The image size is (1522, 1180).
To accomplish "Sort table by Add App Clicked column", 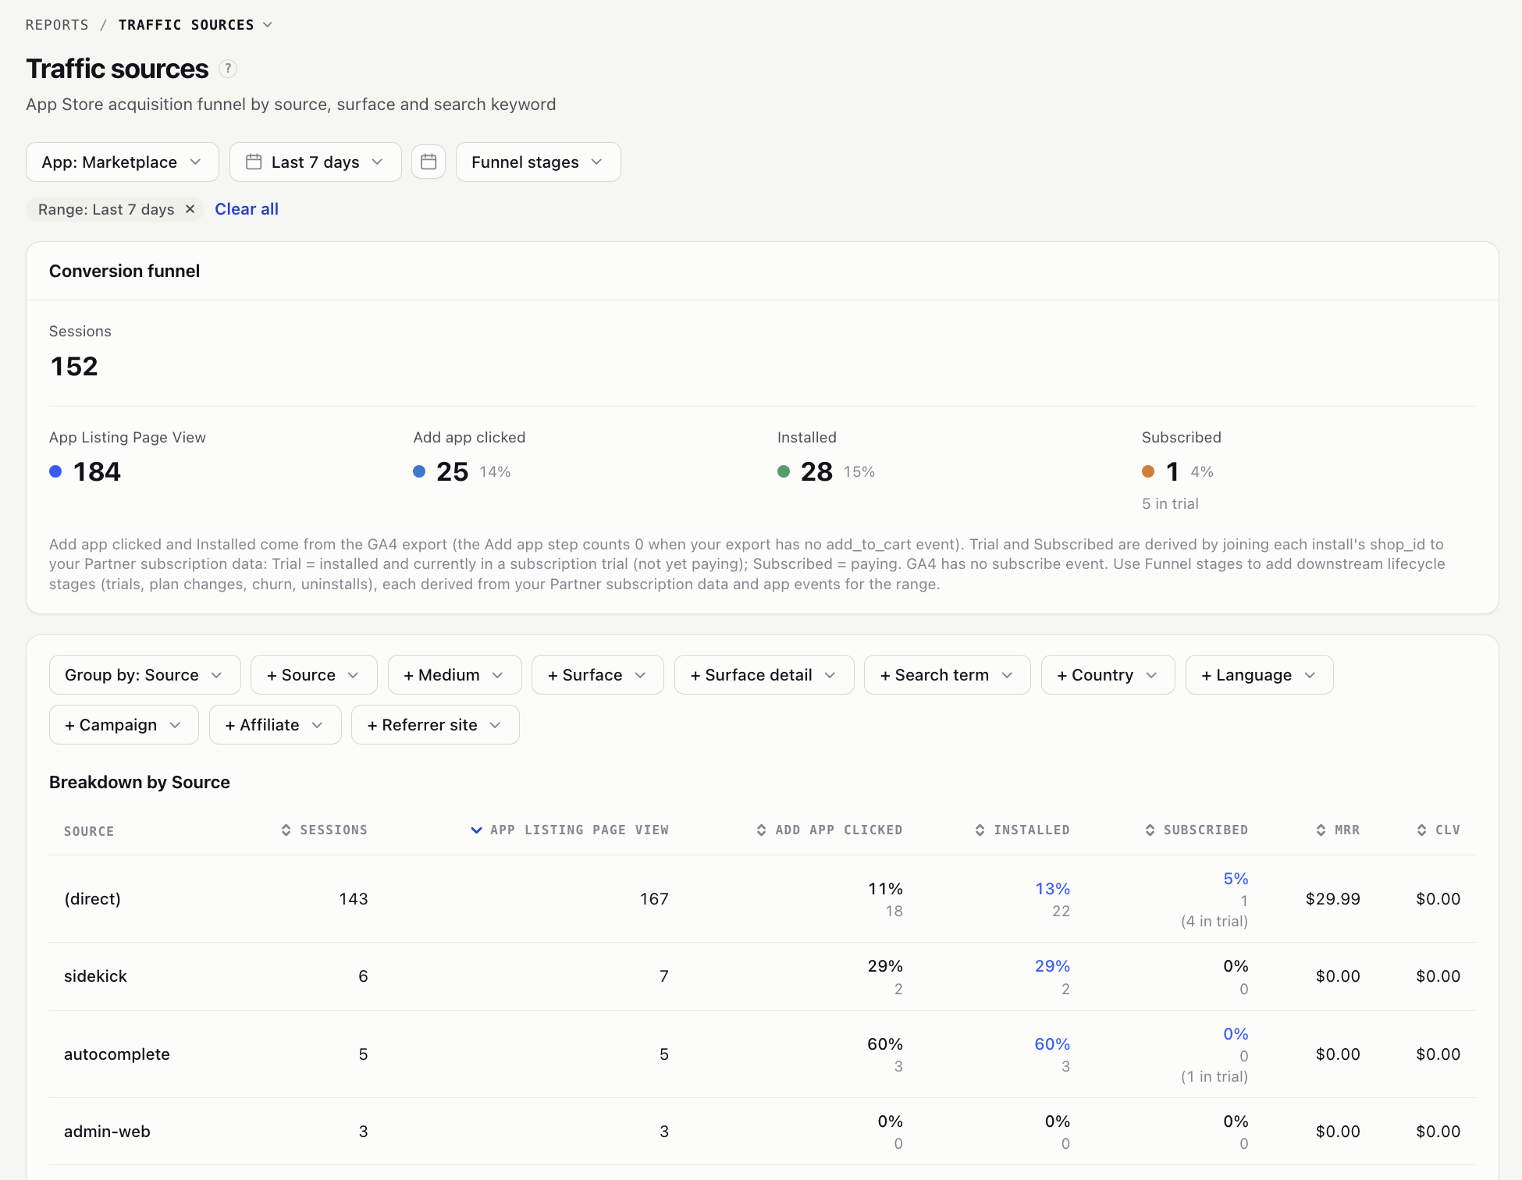I will 829,830.
